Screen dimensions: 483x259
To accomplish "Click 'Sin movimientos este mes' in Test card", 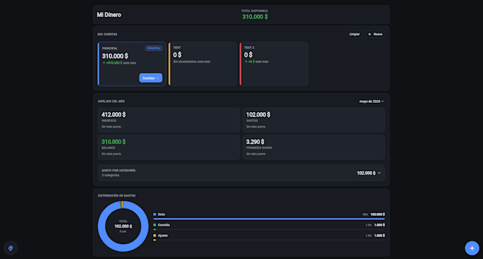I will click(x=192, y=62).
